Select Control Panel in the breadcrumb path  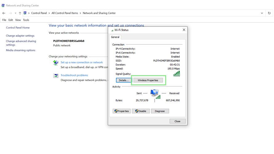point(39,13)
